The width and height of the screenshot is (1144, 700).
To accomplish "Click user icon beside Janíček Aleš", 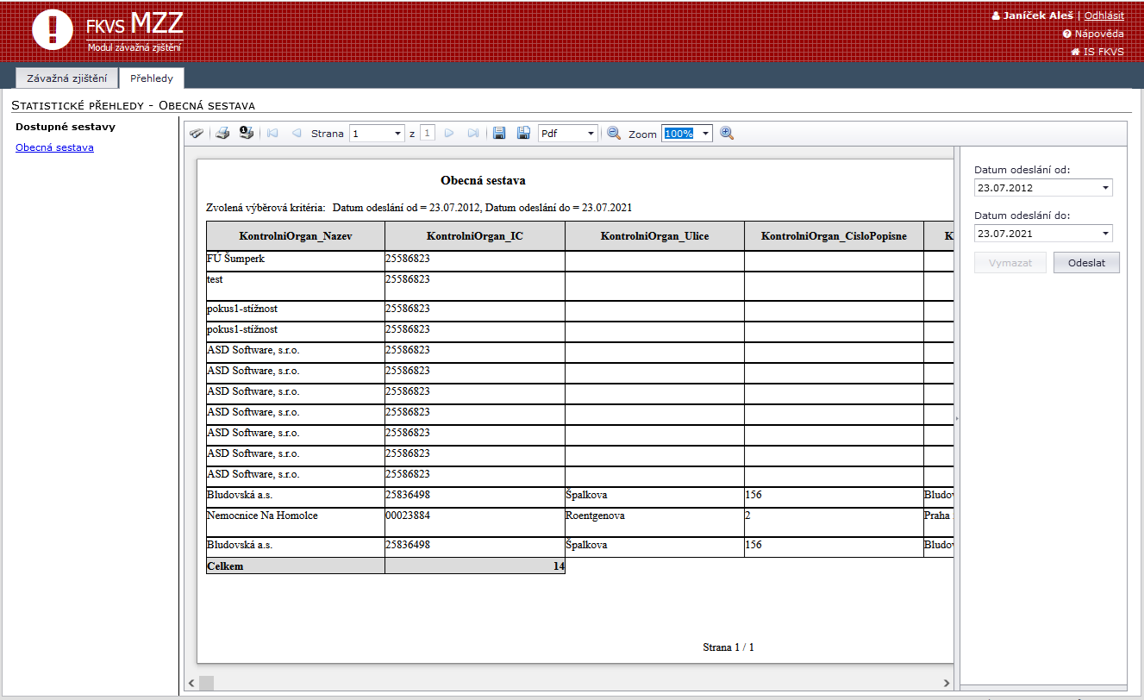I will click(x=996, y=16).
